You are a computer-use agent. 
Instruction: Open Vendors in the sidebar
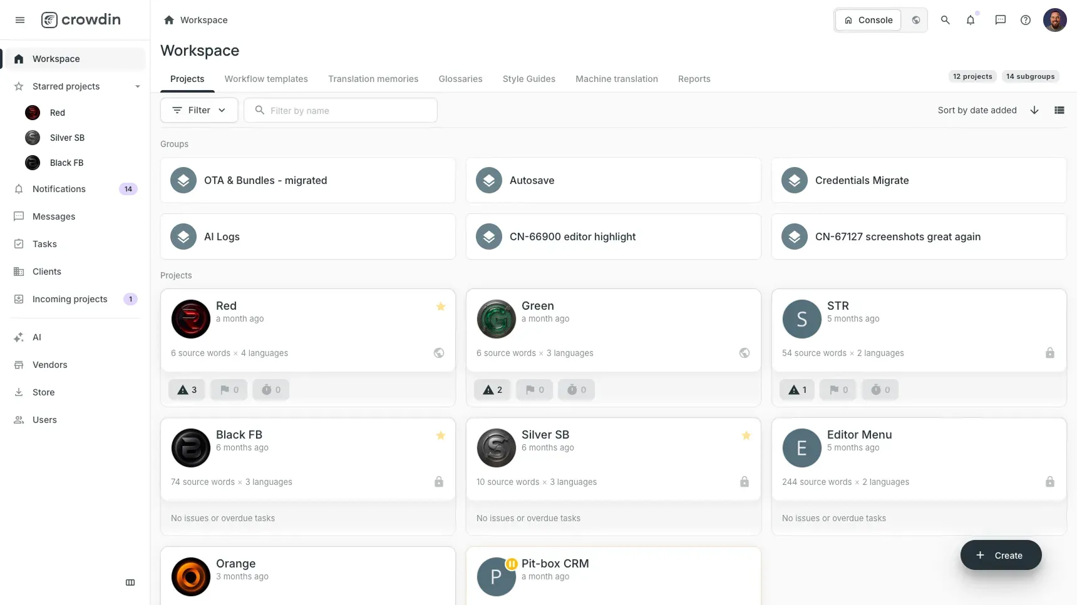point(75,365)
